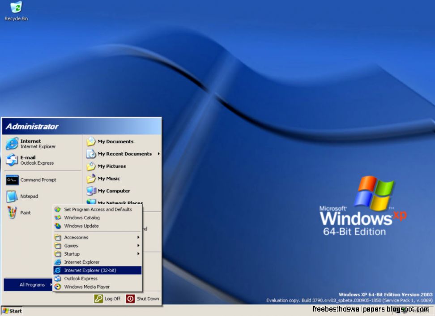Open the All Programs menu
Viewport: 435px width, 316px height.
(x=28, y=285)
